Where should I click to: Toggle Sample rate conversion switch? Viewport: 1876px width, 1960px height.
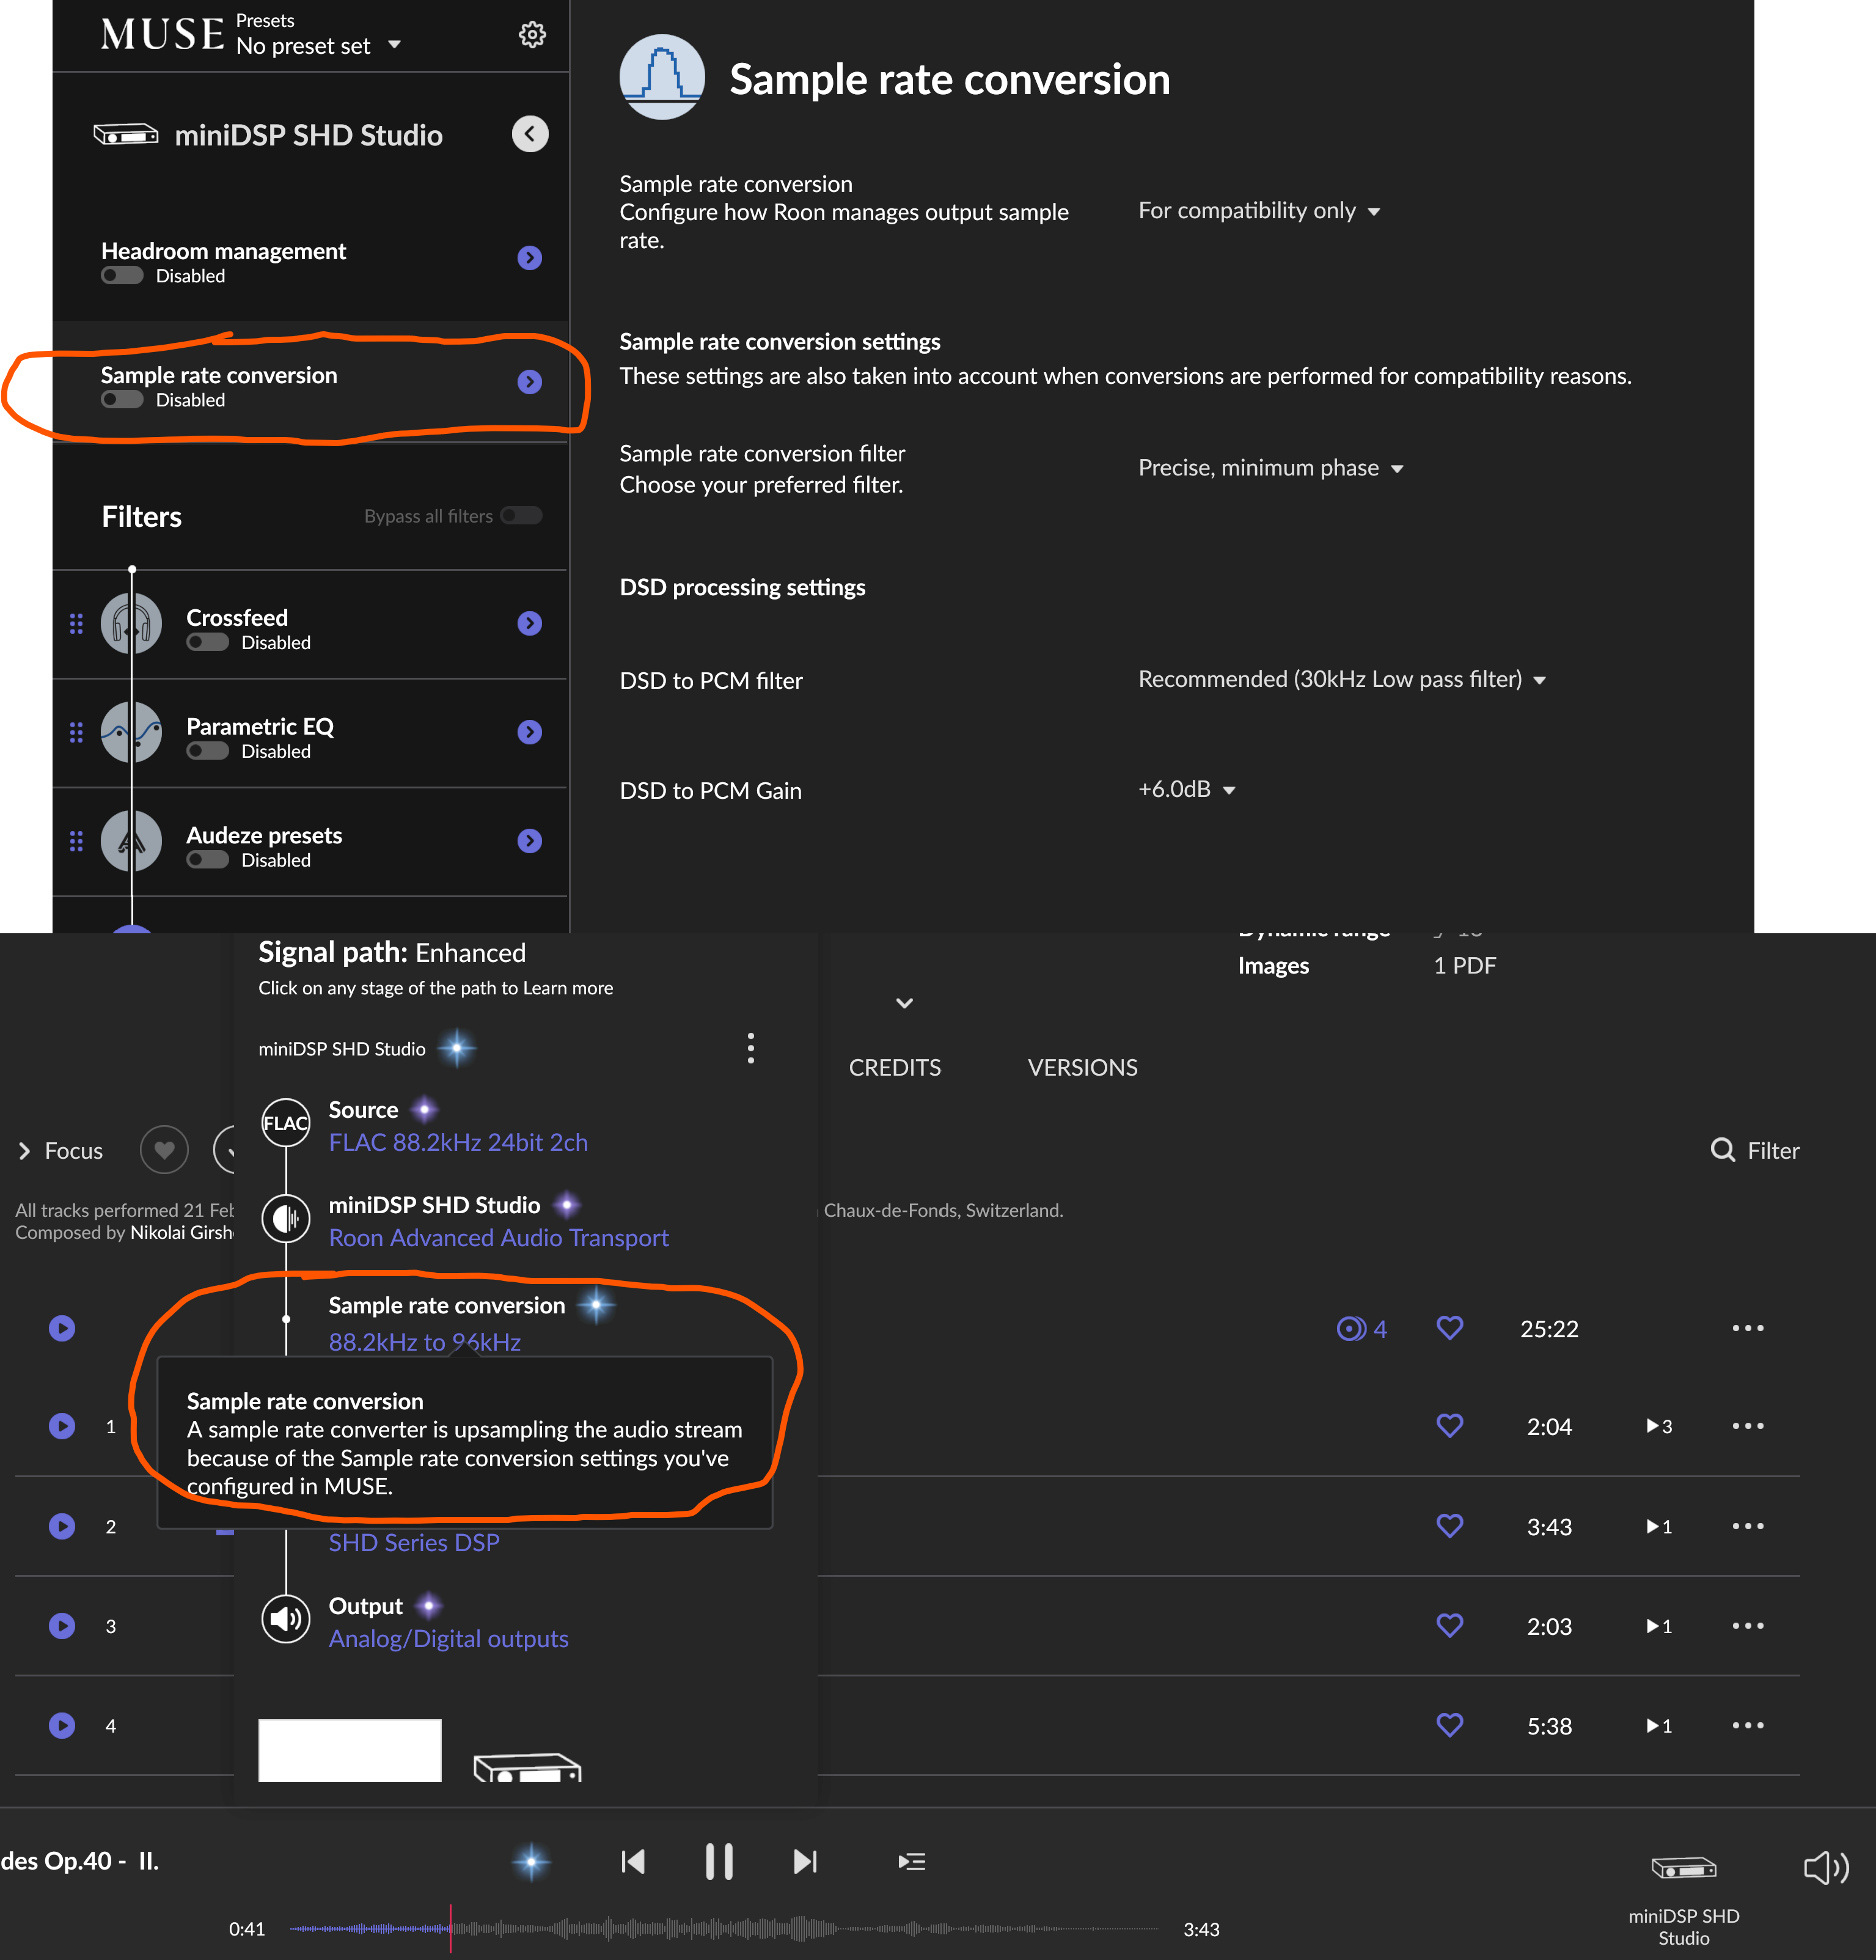pyautogui.click(x=122, y=400)
